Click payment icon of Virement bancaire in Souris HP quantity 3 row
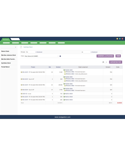The image size is (125, 156). (65, 79)
